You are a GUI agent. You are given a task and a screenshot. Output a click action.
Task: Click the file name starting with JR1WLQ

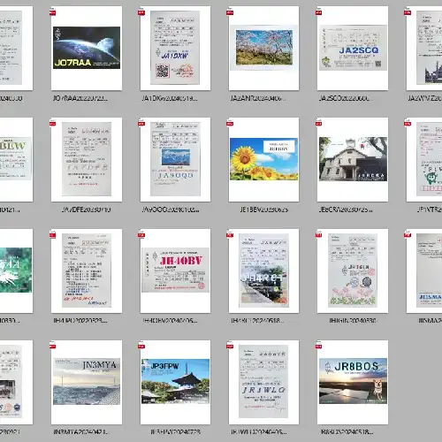click(258, 432)
